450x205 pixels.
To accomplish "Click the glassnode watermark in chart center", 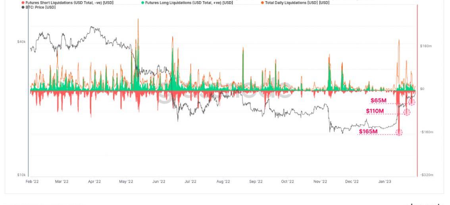I will [224, 92].
